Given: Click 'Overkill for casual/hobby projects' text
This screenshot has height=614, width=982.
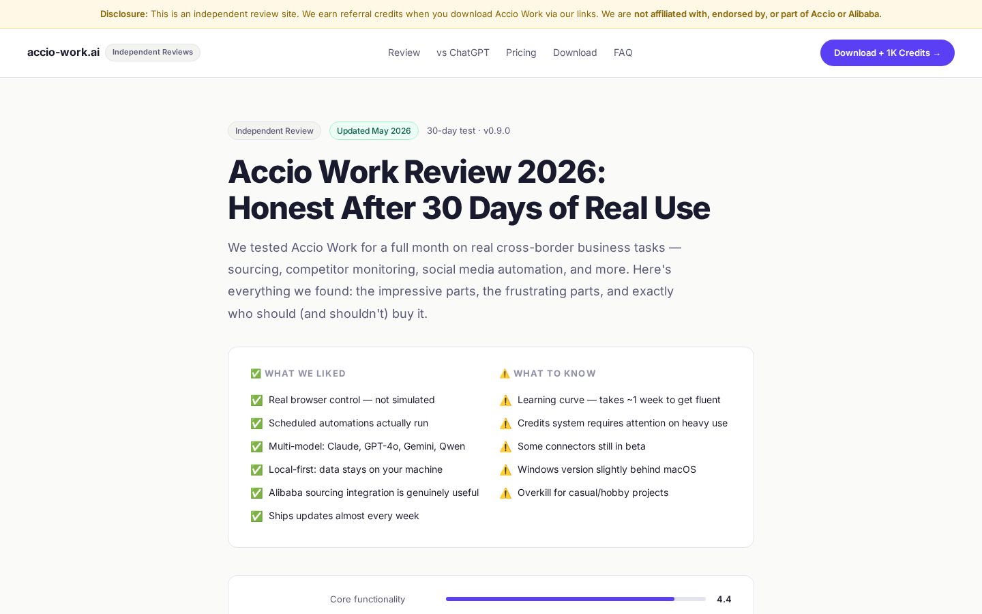Looking at the screenshot, I should [x=593, y=493].
